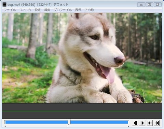Close the AviUtl window
Screen dimensions: 164x129
coord(158,5)
